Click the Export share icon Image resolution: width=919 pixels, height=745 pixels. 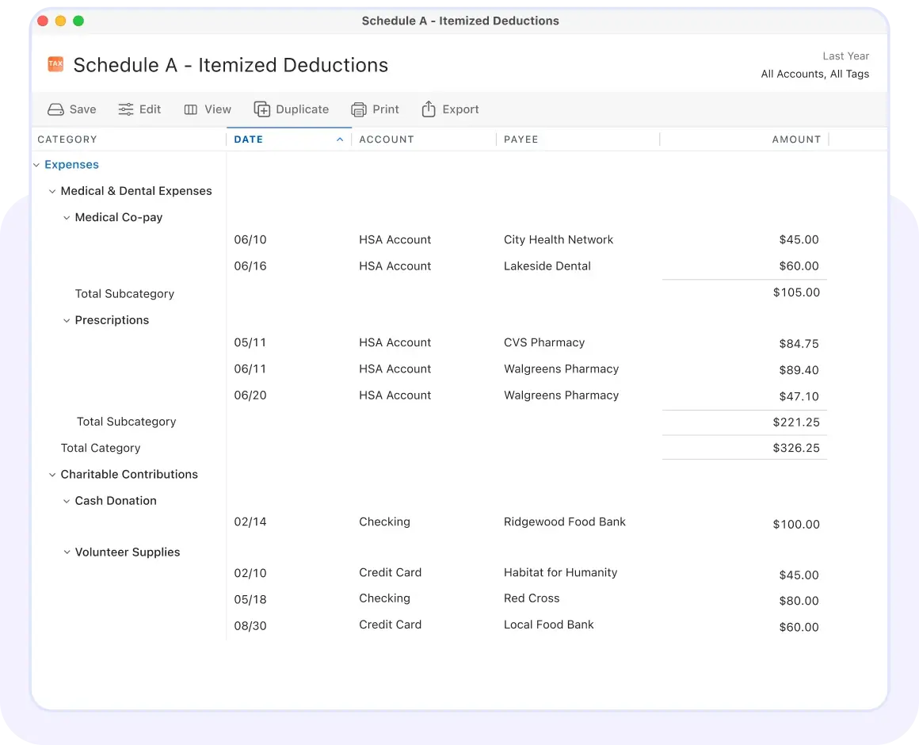429,109
